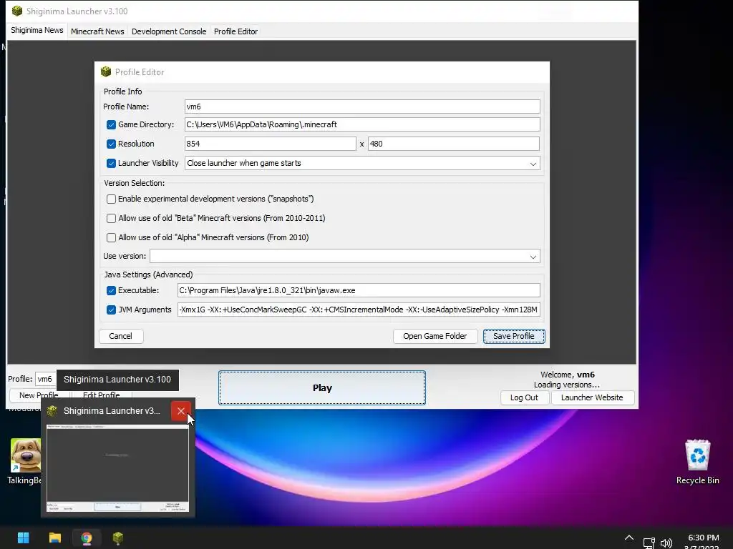Open TalkingBen desktop shortcut

pos(24,462)
